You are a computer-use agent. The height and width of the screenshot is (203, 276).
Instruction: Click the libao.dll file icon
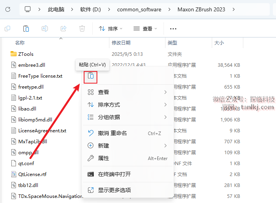(14, 109)
